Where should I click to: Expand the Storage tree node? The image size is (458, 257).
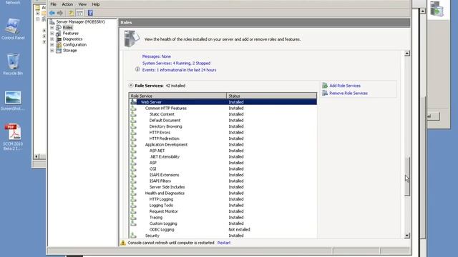click(x=52, y=51)
